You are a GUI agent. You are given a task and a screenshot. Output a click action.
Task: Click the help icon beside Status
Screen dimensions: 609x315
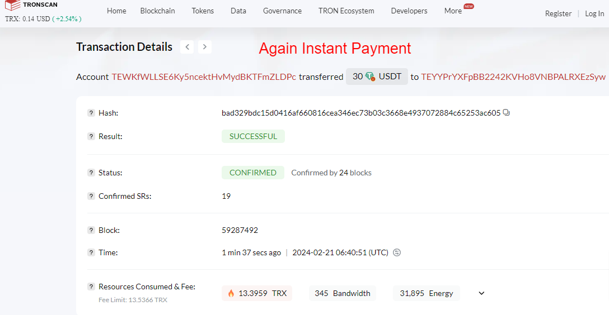91,173
